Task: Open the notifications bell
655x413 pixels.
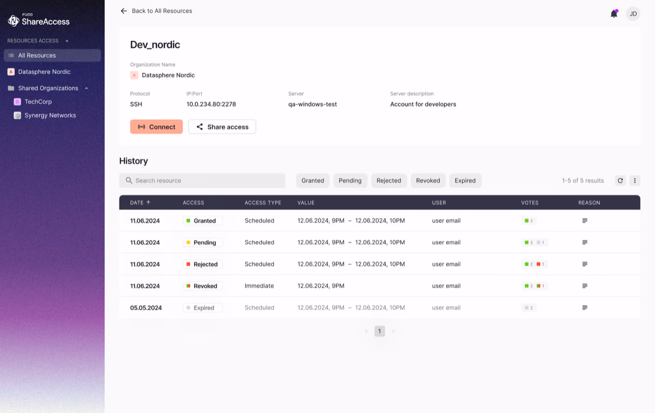Action: pos(614,14)
